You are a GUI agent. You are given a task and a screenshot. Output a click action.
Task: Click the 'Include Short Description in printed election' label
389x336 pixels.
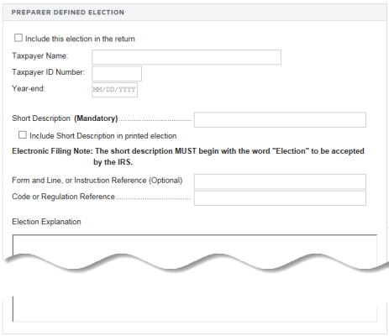pos(103,136)
